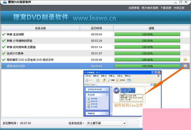This screenshot has height=130, width=191.
Task: Open the 照片制作视频 link
Action: 150,8
